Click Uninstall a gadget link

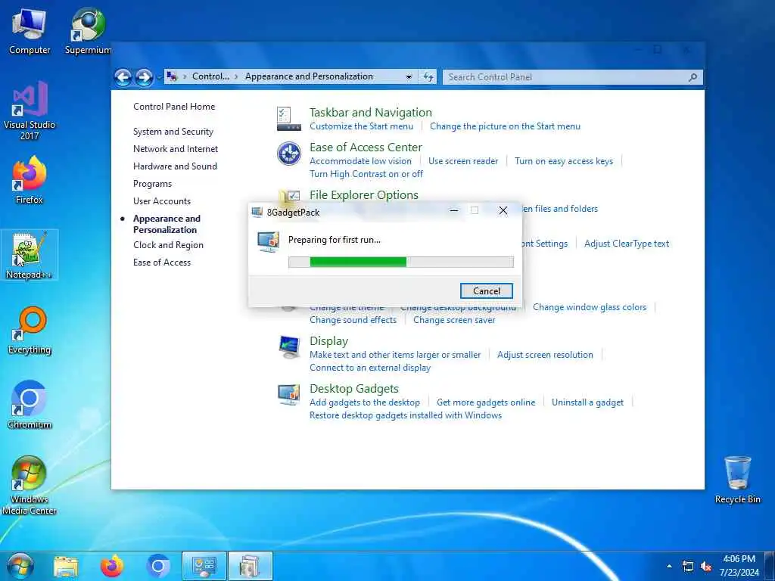[587, 402]
